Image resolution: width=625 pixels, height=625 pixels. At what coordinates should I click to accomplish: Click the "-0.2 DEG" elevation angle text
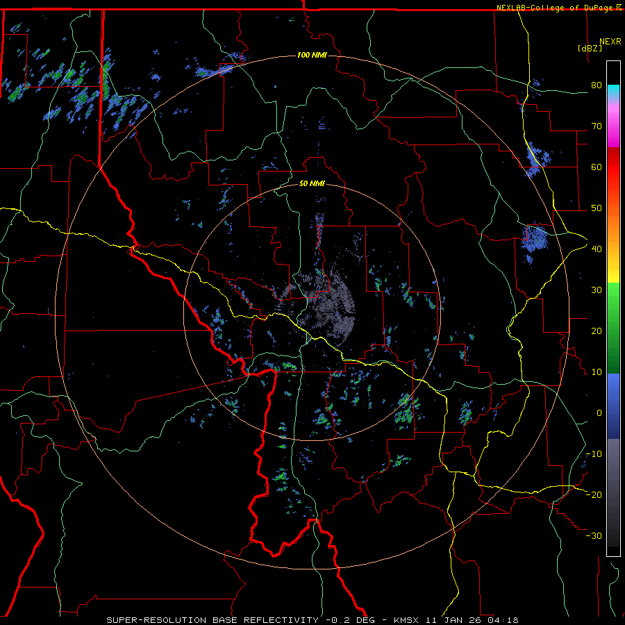click(x=351, y=620)
